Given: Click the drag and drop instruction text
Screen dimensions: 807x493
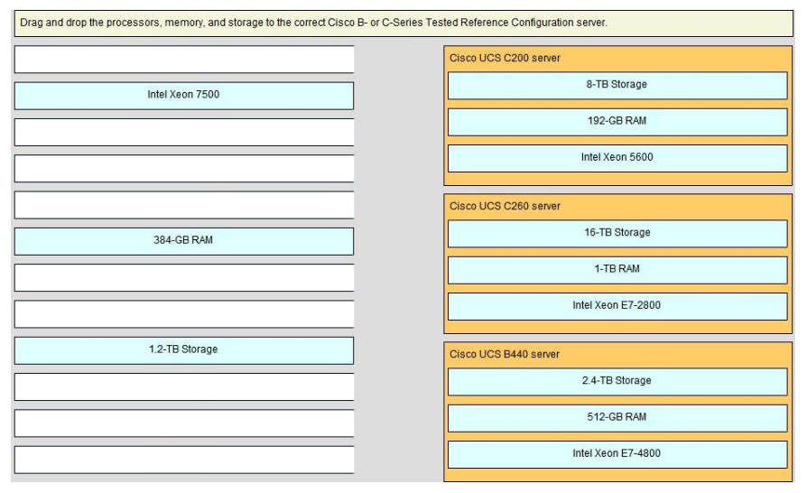Looking at the screenshot, I should pyautogui.click(x=313, y=23).
